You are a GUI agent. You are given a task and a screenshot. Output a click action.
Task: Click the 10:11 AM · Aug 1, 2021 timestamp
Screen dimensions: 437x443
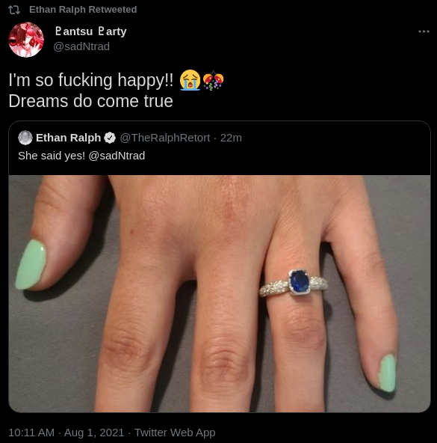(x=66, y=433)
